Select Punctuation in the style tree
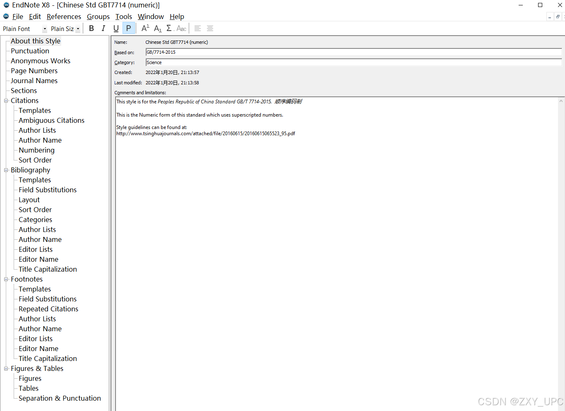 (30, 51)
